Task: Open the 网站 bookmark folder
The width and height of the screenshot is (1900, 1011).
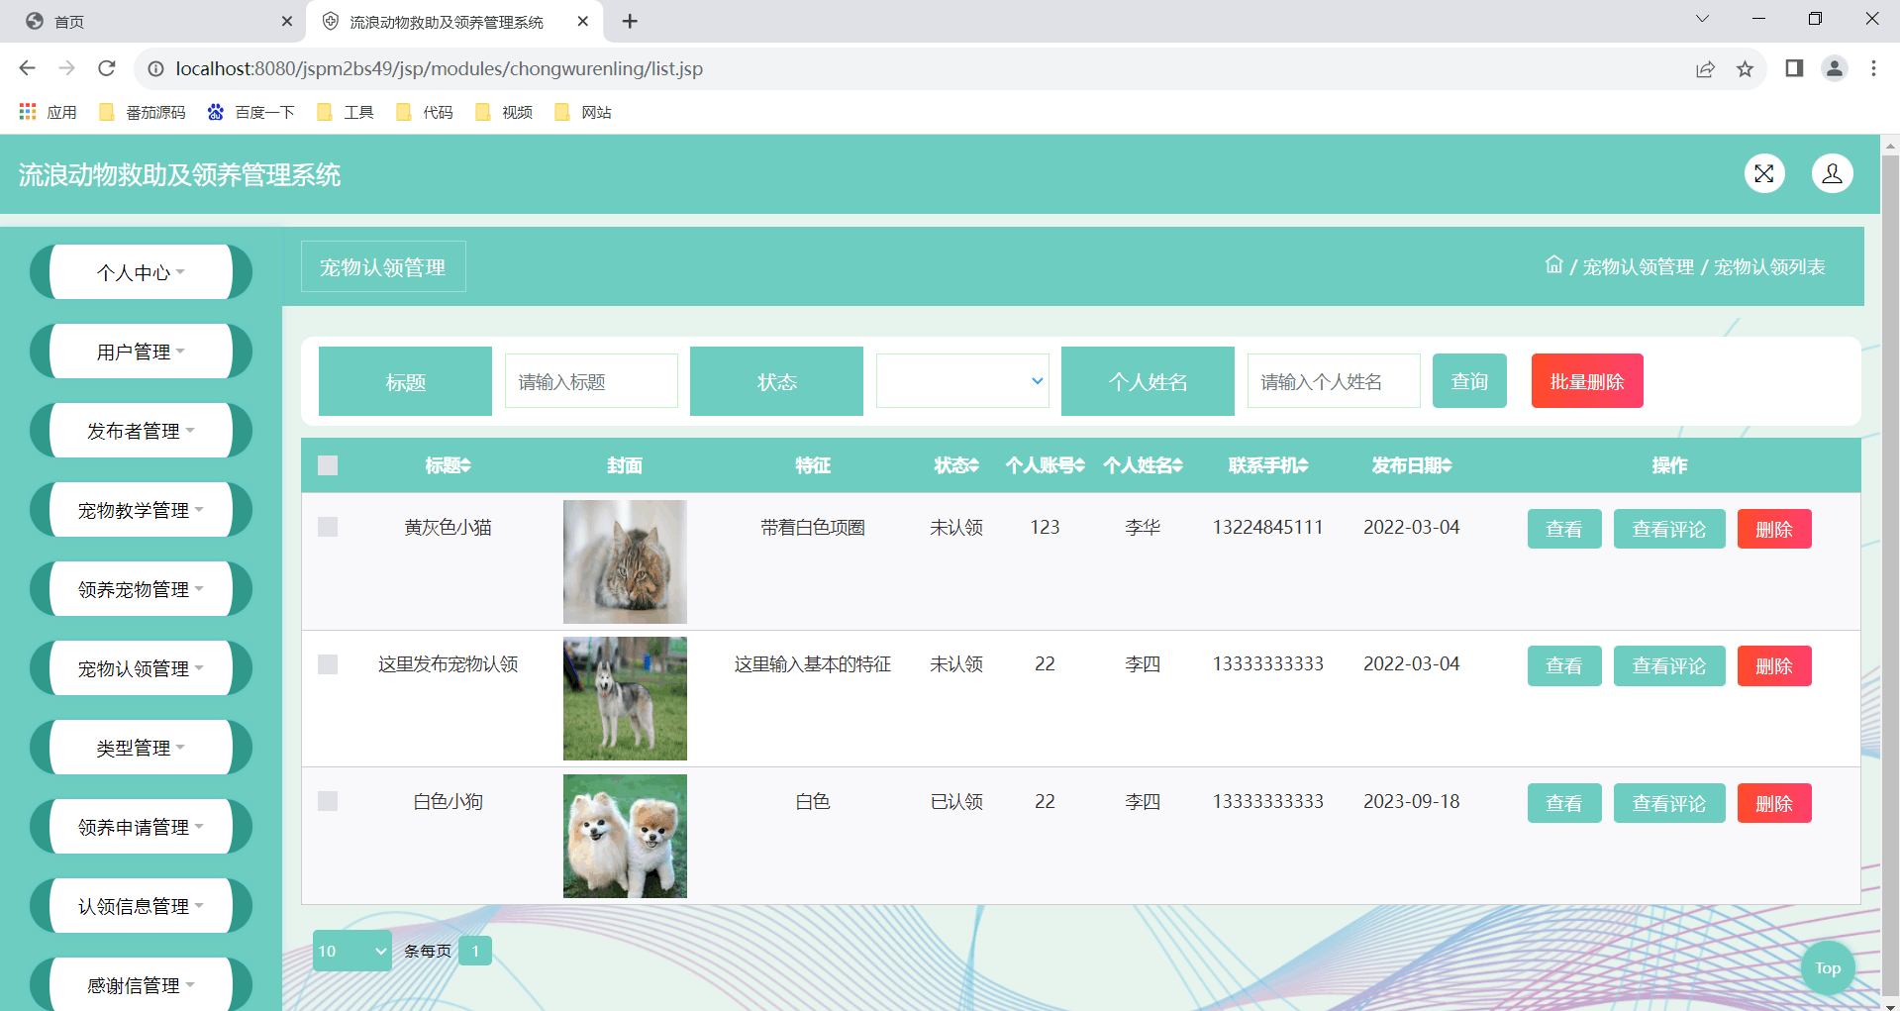Action: pyautogui.click(x=582, y=112)
